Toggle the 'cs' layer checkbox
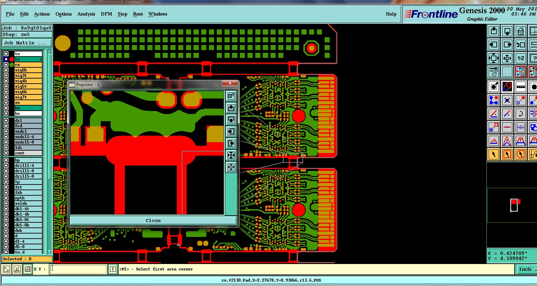The width and height of the screenshot is (537, 286). coord(6,65)
